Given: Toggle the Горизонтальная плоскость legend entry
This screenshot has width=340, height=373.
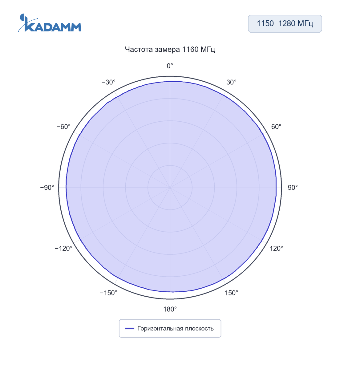Looking at the screenshot, I should [170, 328].
